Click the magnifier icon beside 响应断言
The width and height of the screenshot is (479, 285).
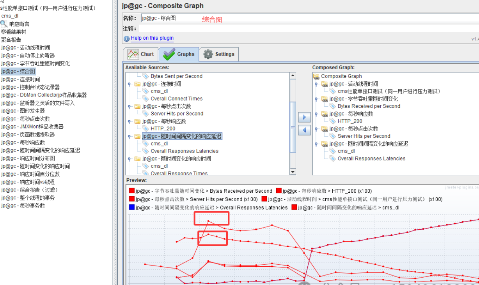tap(4, 24)
